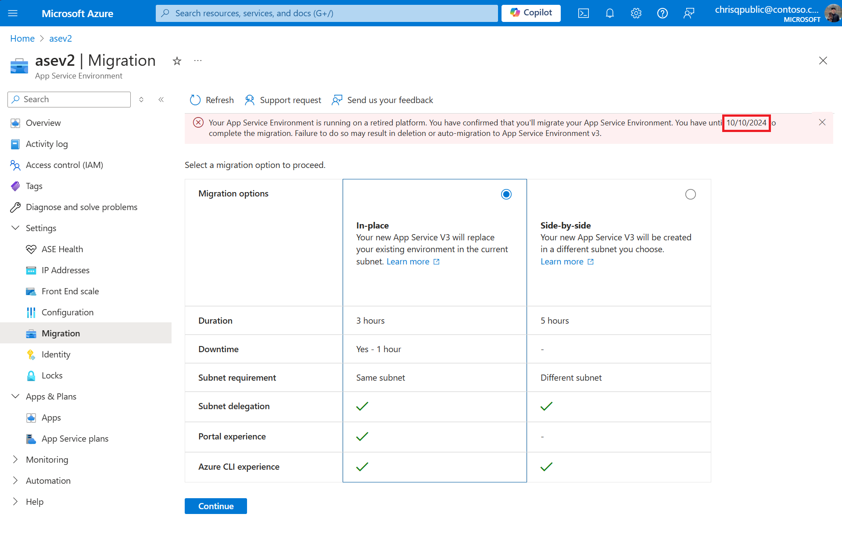Image resolution: width=842 pixels, height=546 pixels.
Task: Collapse the sidebar with double chevron
Action: click(161, 100)
